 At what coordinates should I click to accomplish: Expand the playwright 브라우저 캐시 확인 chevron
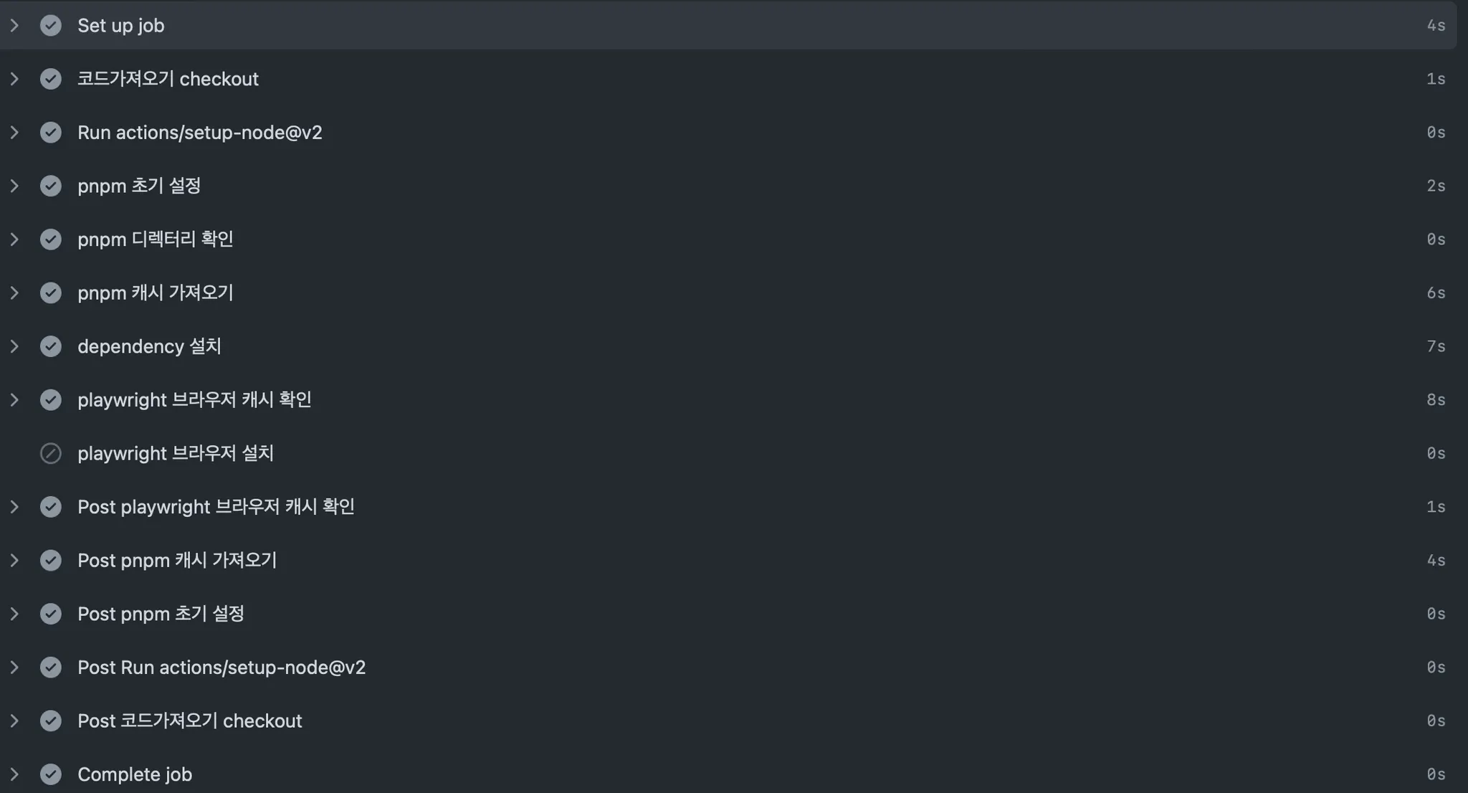14,399
